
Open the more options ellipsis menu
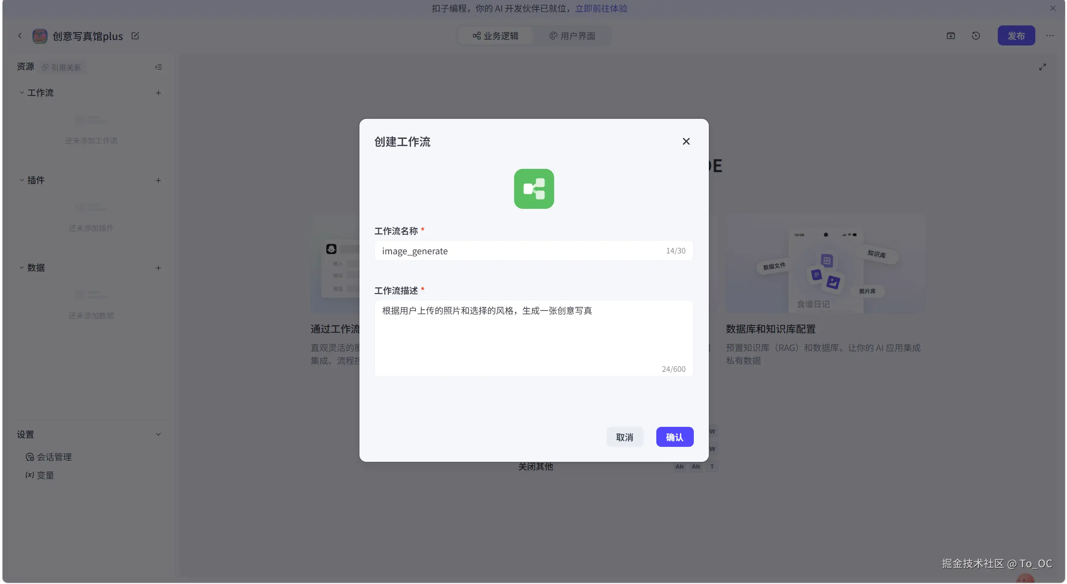pos(1049,36)
